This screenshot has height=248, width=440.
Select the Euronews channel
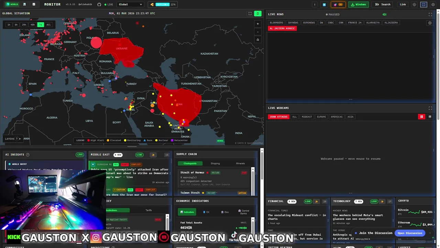tap(309, 23)
